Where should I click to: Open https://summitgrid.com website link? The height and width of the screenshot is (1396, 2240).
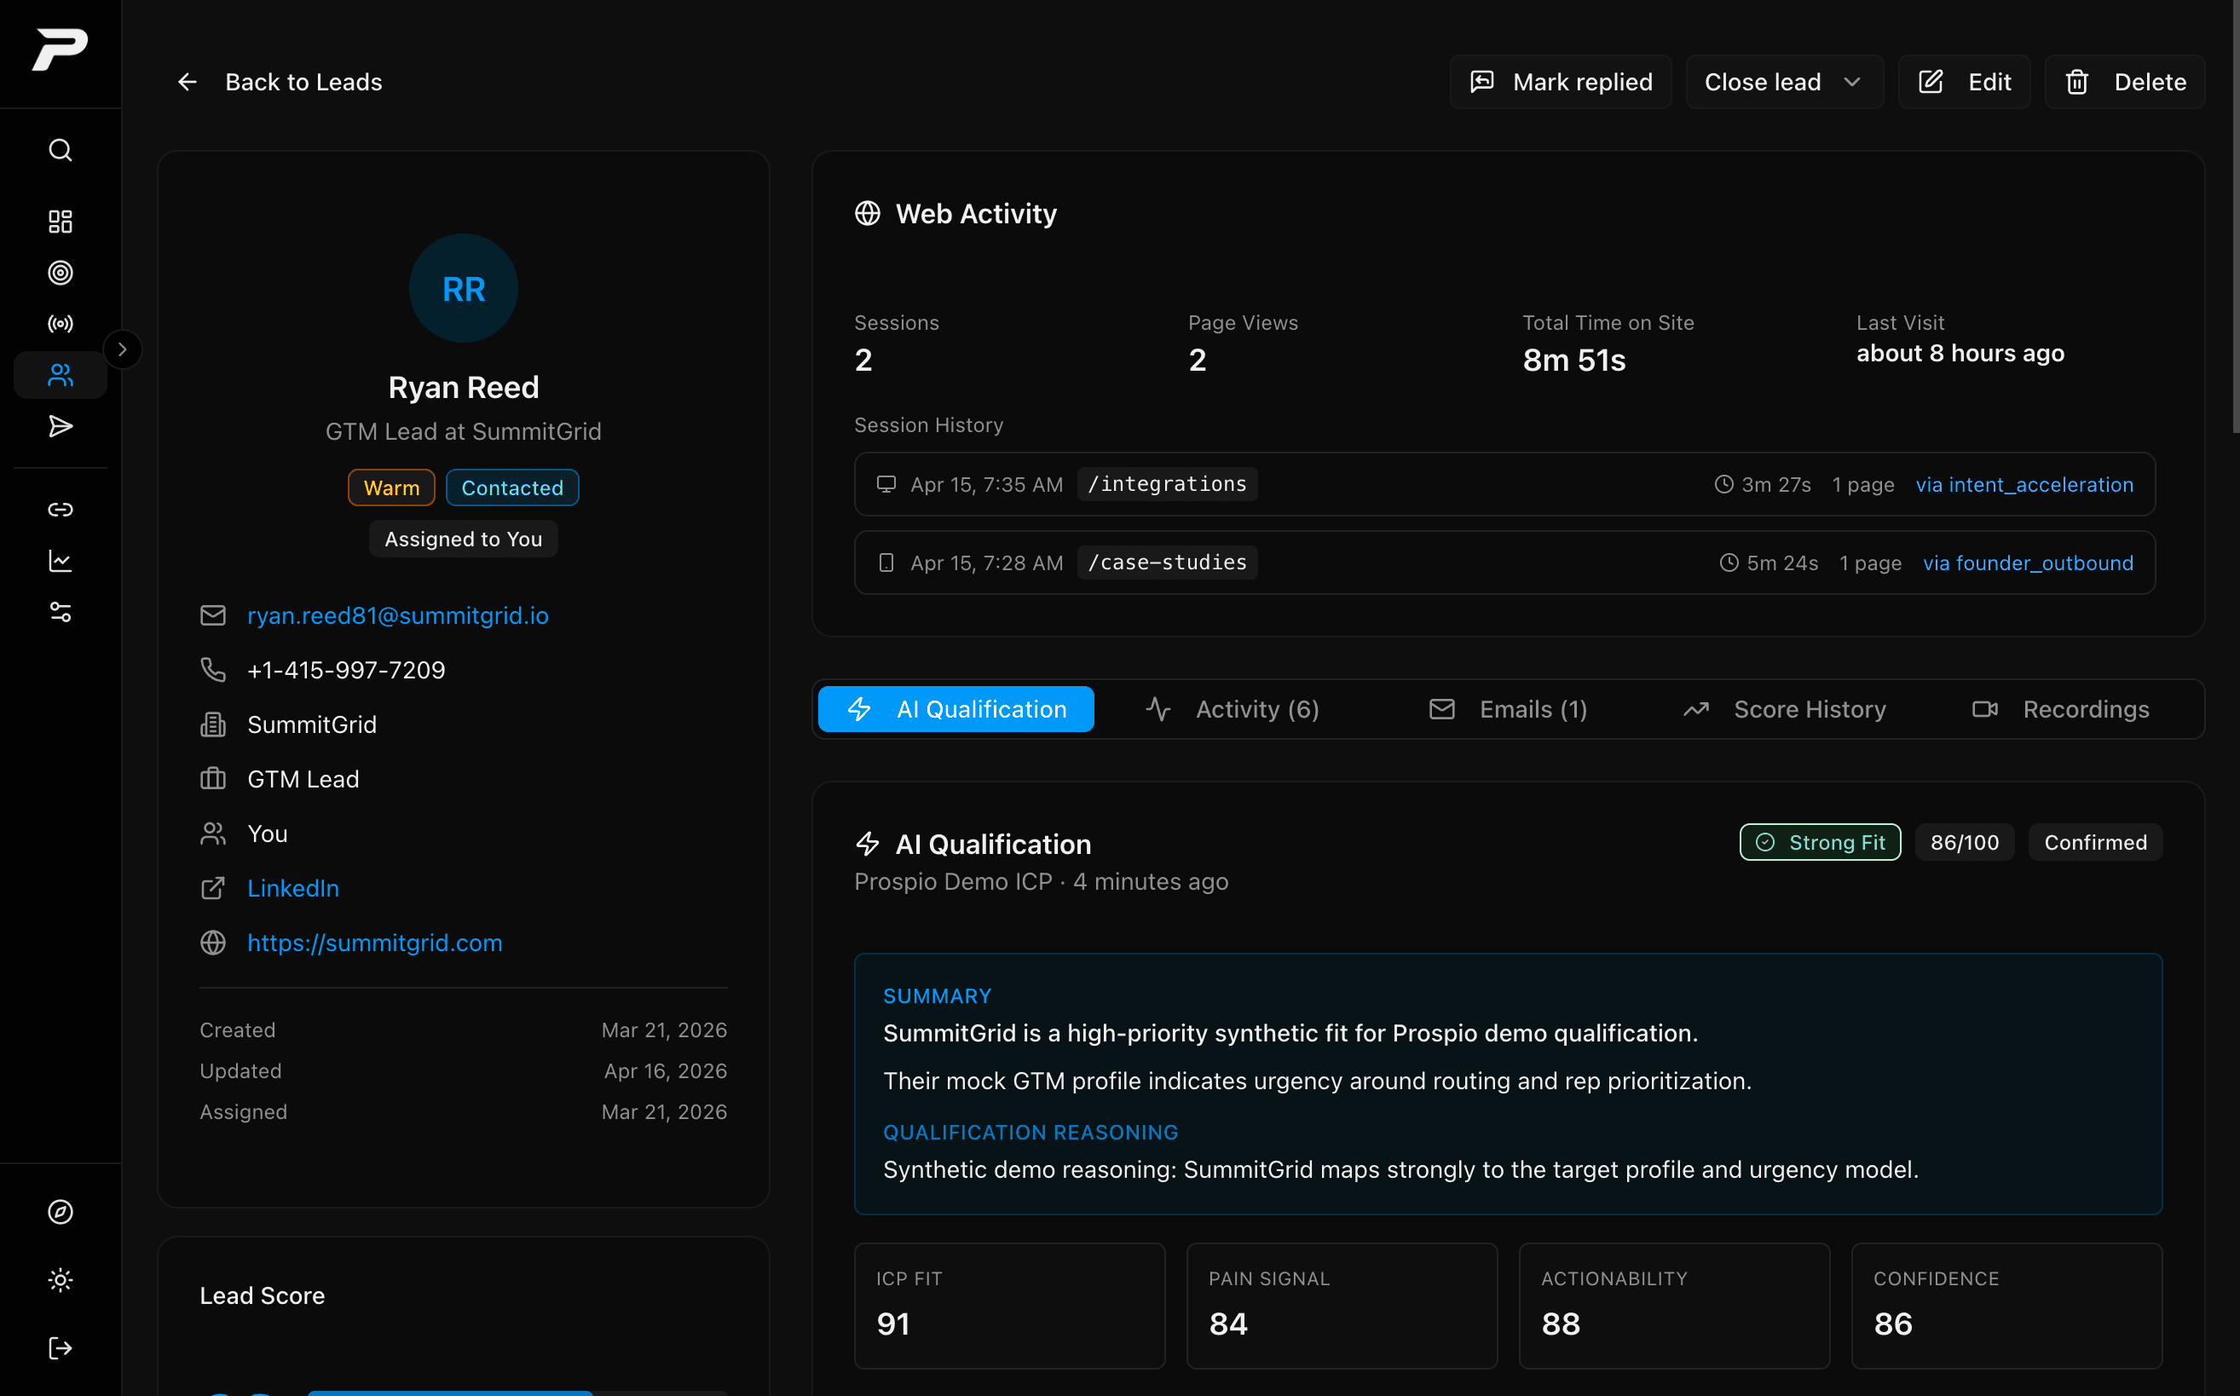[375, 943]
